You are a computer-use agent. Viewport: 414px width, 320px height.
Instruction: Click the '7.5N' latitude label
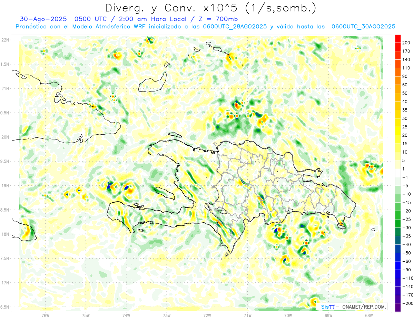click(x=5, y=258)
